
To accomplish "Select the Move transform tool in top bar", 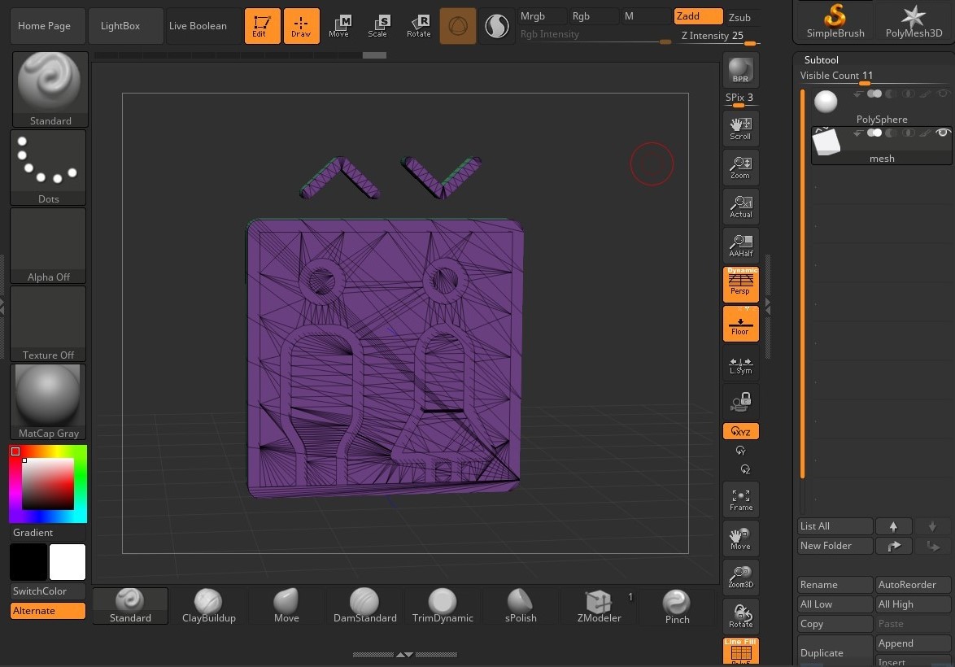I will tap(339, 26).
